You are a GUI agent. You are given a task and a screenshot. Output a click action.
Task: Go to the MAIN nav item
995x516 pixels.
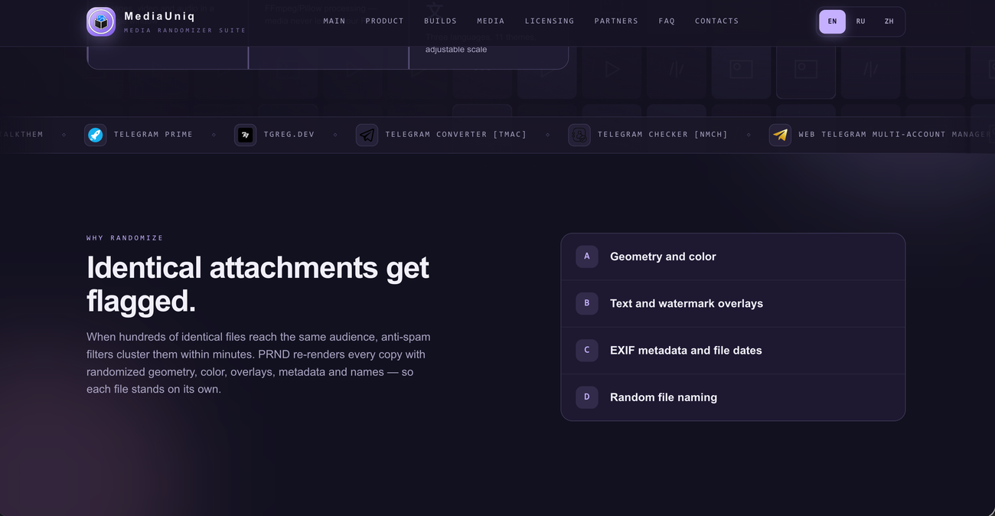[334, 21]
